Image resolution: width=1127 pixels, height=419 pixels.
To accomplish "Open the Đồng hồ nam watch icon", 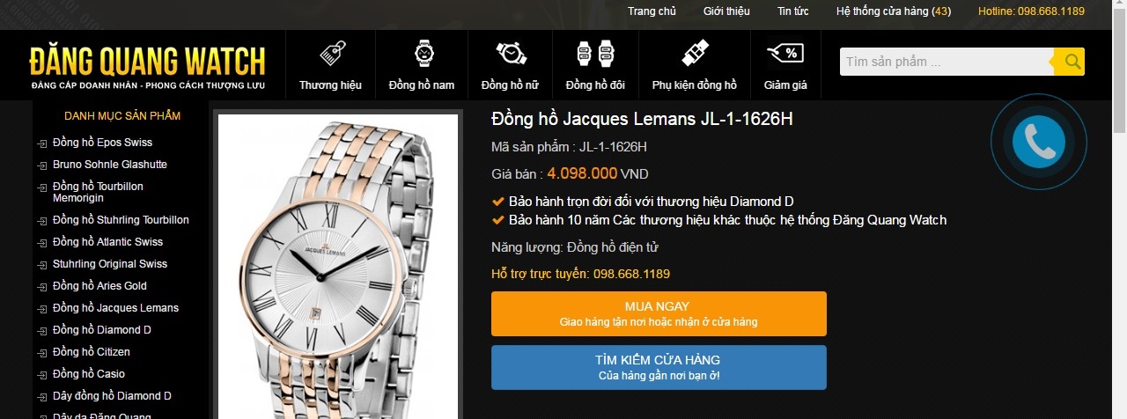I will tap(423, 54).
